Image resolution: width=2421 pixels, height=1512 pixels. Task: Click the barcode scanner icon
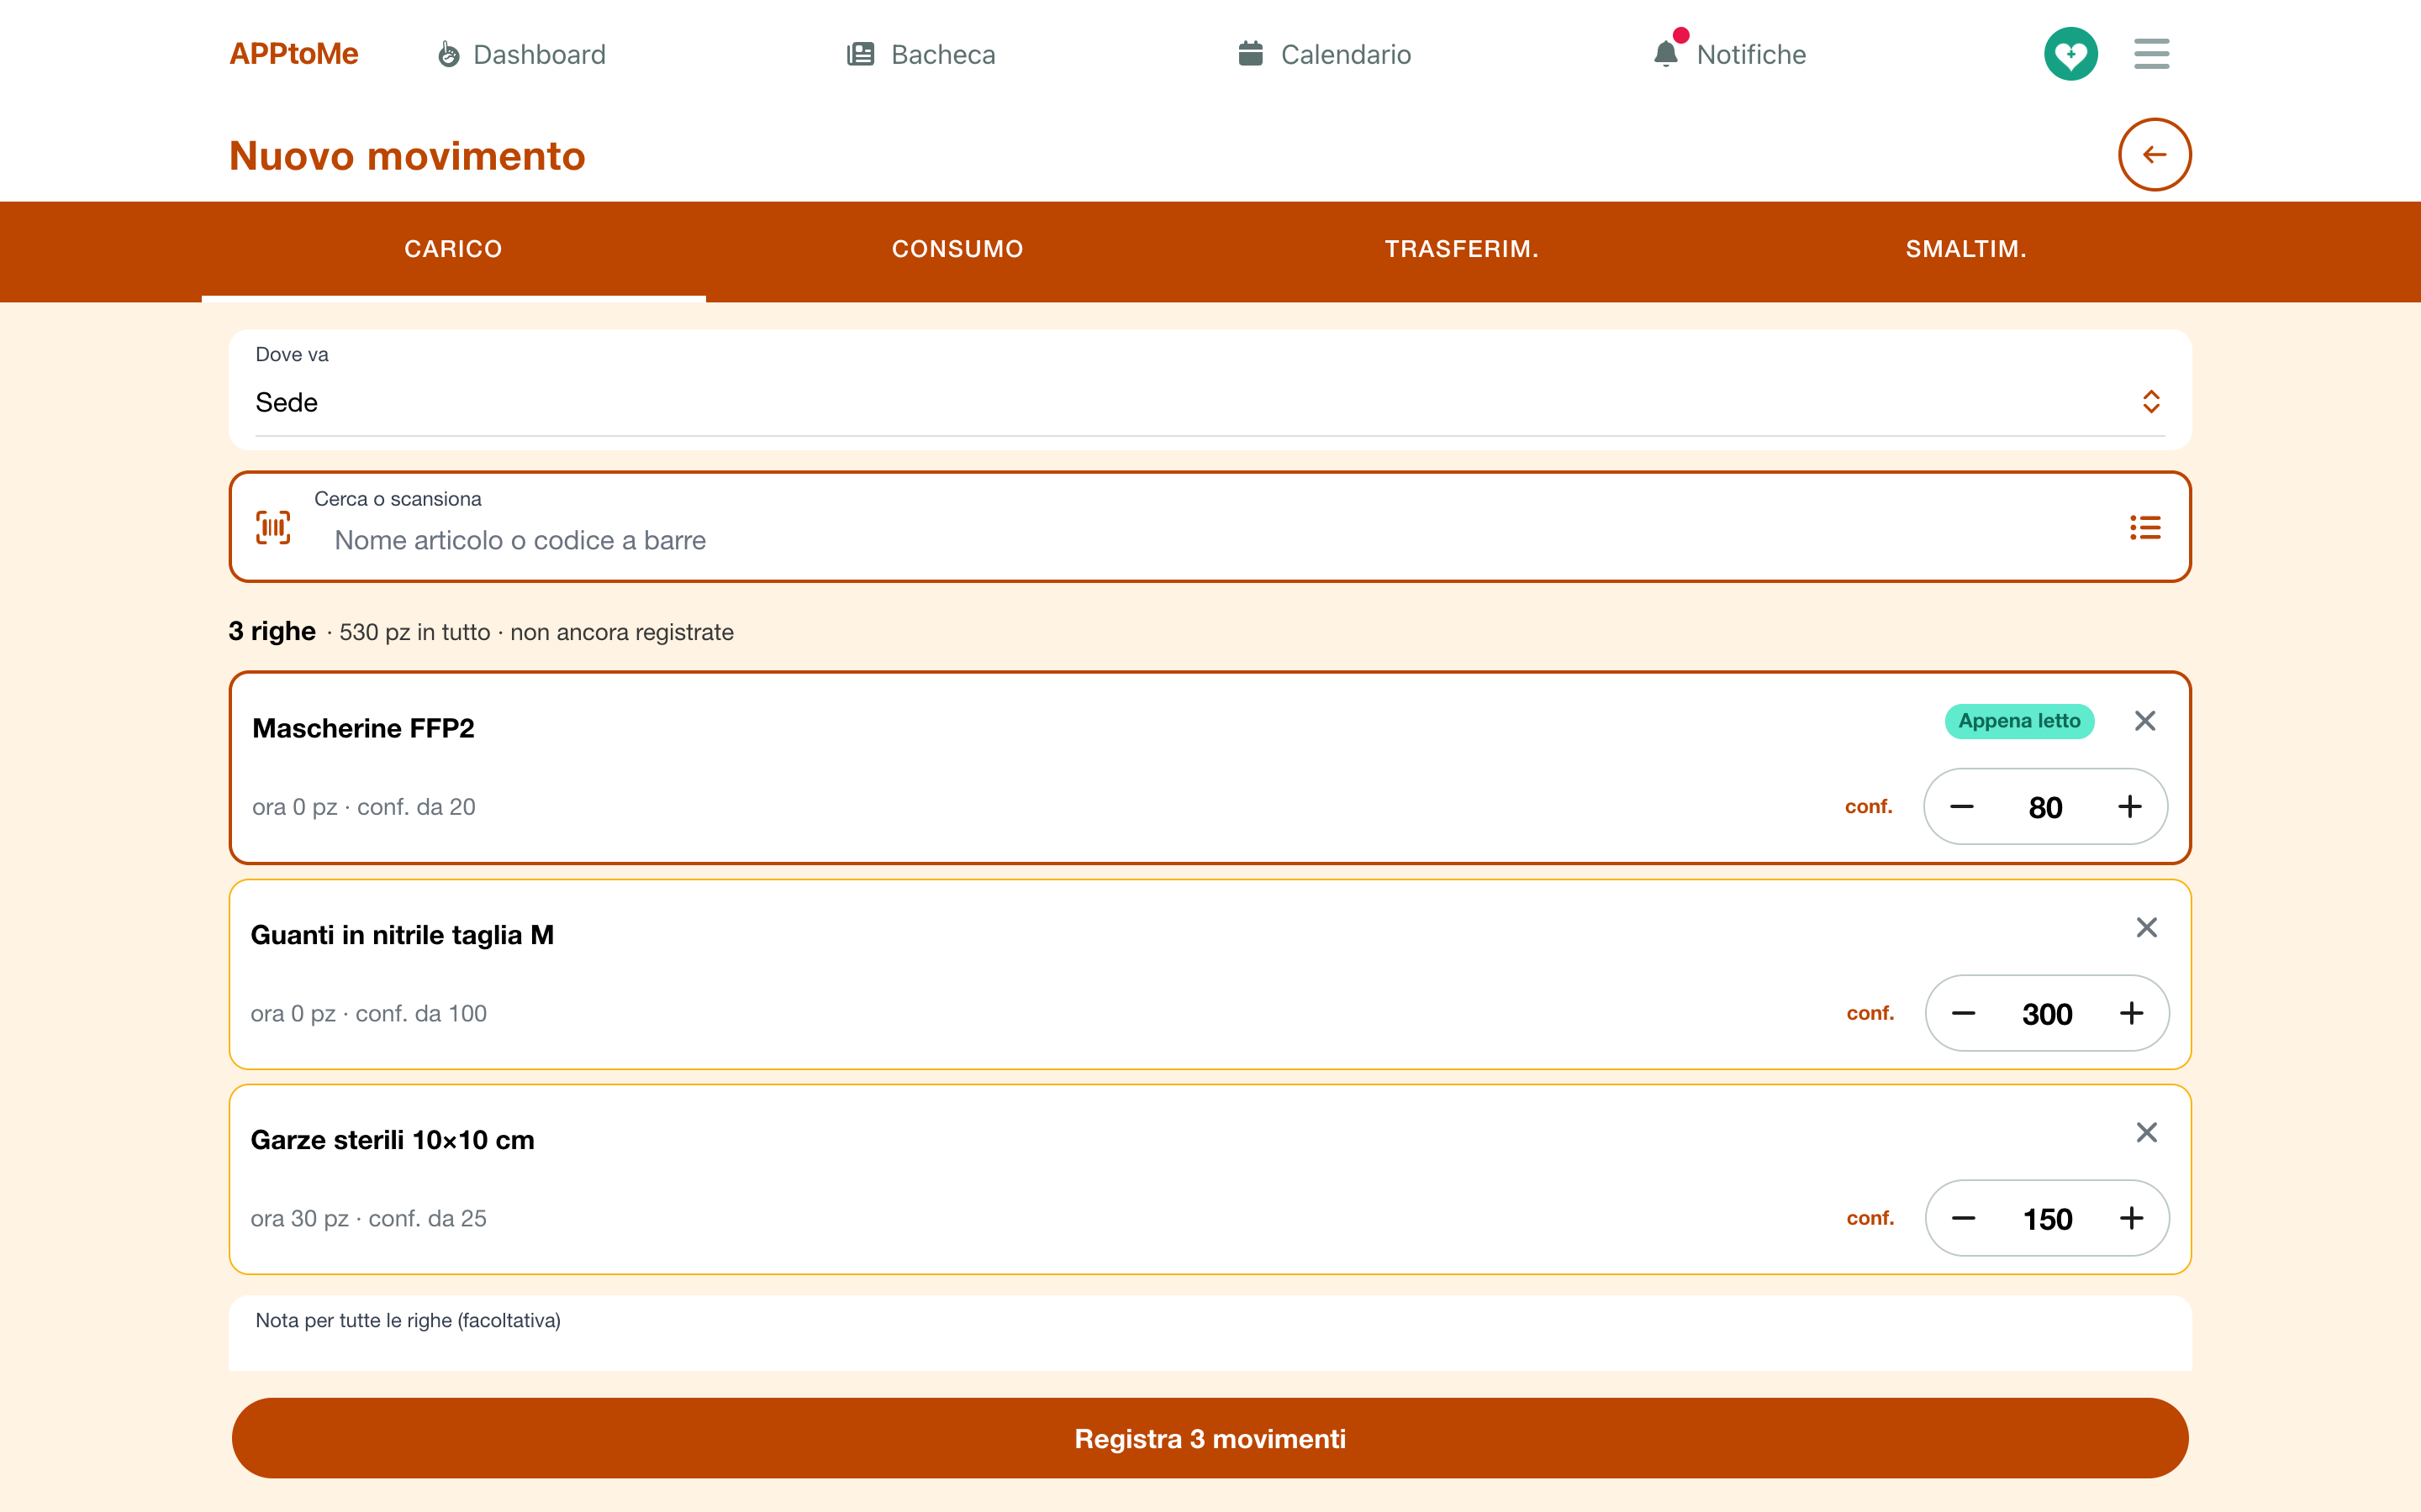[x=273, y=527]
